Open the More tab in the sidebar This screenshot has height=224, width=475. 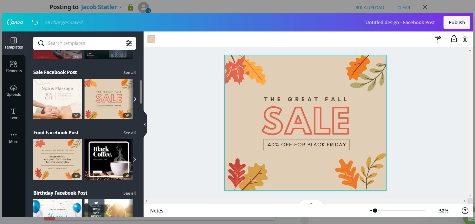pyautogui.click(x=14, y=137)
